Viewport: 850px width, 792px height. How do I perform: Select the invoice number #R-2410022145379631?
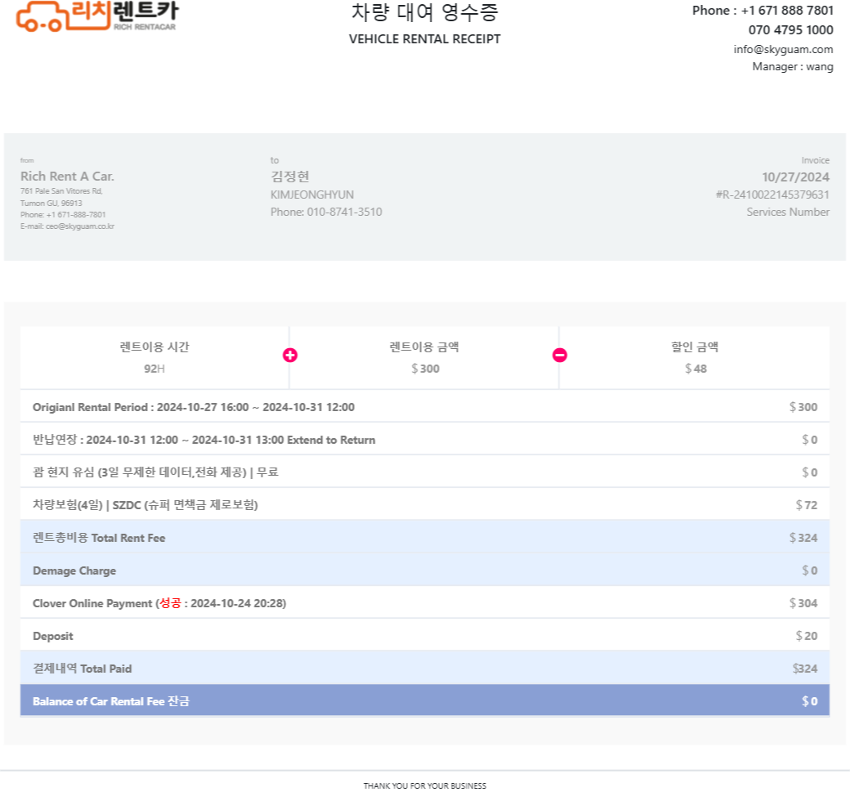(x=772, y=195)
